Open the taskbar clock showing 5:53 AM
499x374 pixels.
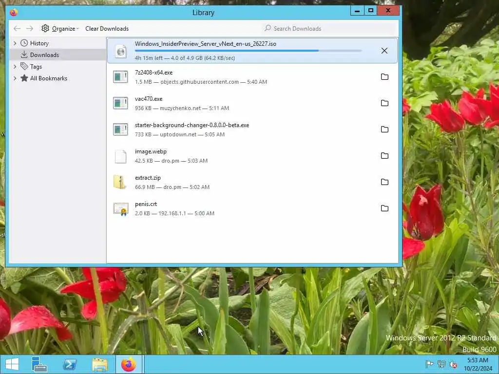point(478,364)
